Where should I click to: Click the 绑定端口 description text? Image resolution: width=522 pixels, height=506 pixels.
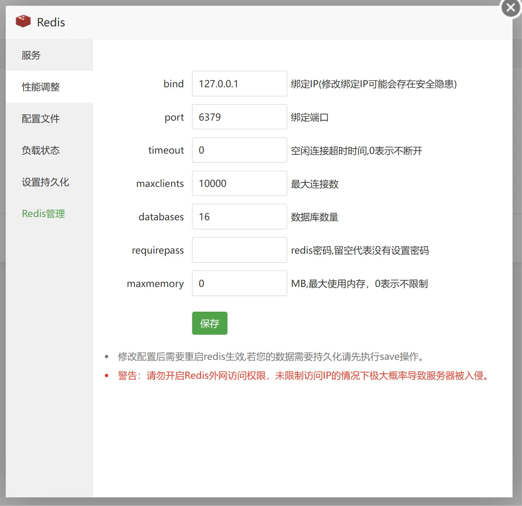[x=310, y=117]
